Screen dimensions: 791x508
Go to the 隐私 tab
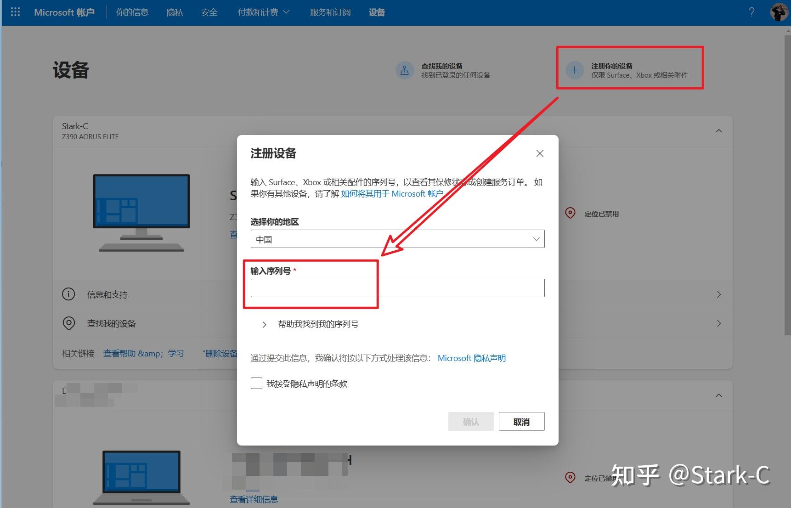[x=175, y=12]
